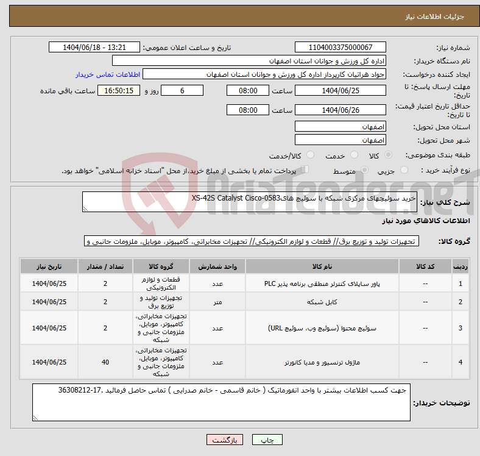Click the price validity 08:00 time field

point(248,110)
